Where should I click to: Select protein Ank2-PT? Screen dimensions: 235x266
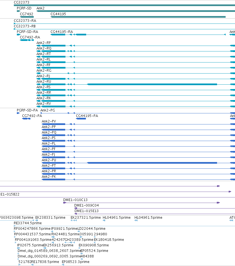[x=49, y=166]
